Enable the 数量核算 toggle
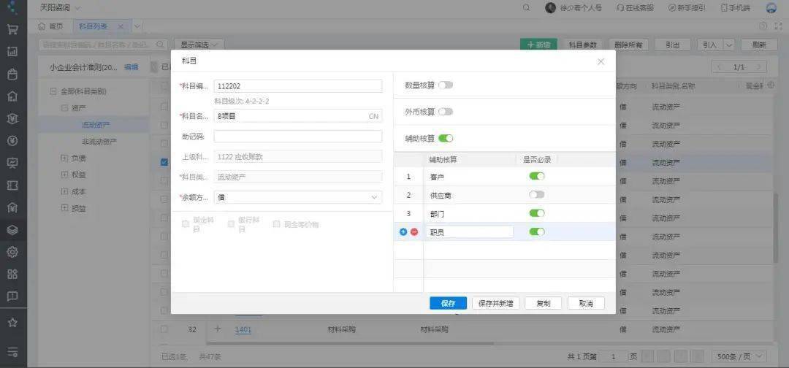 pos(446,85)
